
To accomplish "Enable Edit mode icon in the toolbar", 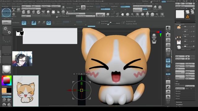I will (x=24, y=23).
